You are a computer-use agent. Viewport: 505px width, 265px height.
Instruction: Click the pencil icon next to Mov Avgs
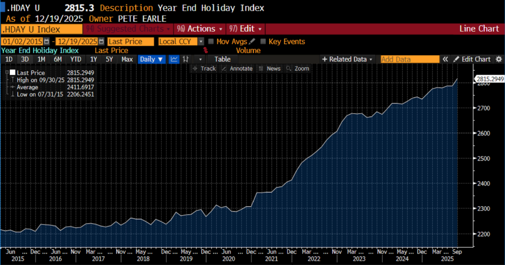point(252,42)
